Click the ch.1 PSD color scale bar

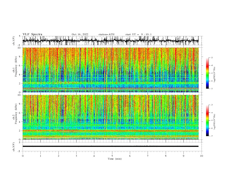207,73
